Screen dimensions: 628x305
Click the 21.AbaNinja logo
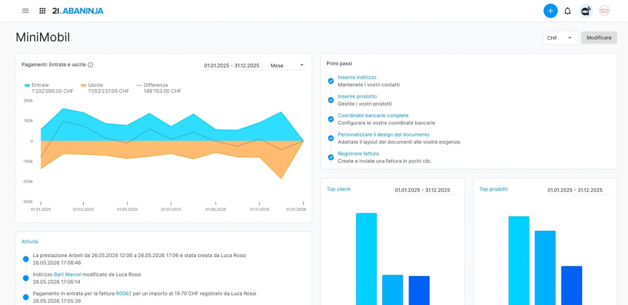point(78,11)
